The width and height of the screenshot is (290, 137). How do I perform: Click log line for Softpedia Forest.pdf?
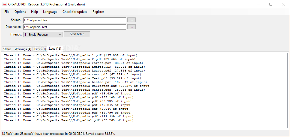pyautogui.click(x=73, y=63)
